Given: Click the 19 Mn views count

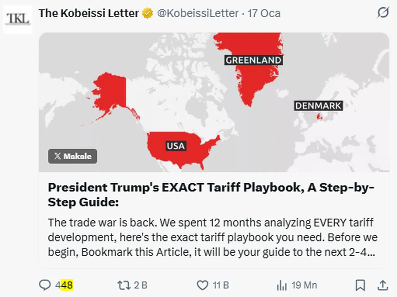Looking at the screenshot, I should coord(304,285).
